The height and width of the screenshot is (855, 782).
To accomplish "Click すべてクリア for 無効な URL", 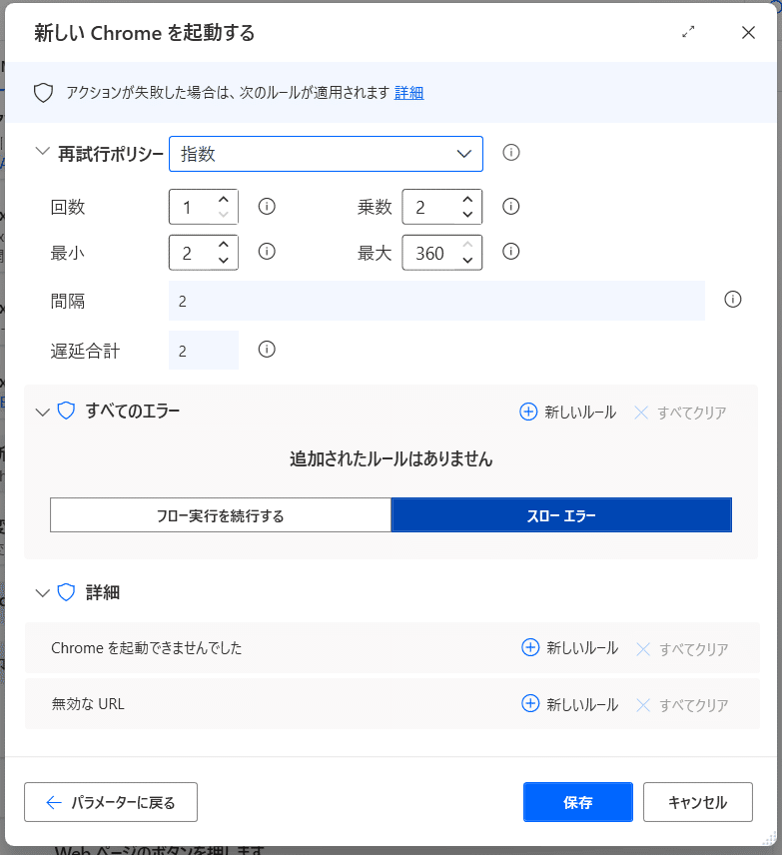I will [682, 705].
